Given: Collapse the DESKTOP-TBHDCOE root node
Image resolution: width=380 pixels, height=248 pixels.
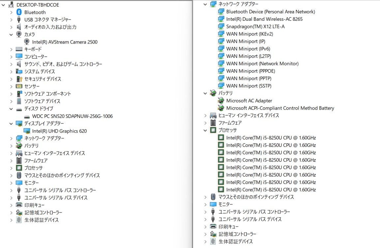Looking at the screenshot, I should click(x=3, y=5).
